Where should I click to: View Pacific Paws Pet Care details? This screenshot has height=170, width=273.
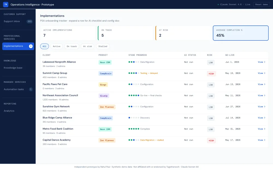coord(262,84)
